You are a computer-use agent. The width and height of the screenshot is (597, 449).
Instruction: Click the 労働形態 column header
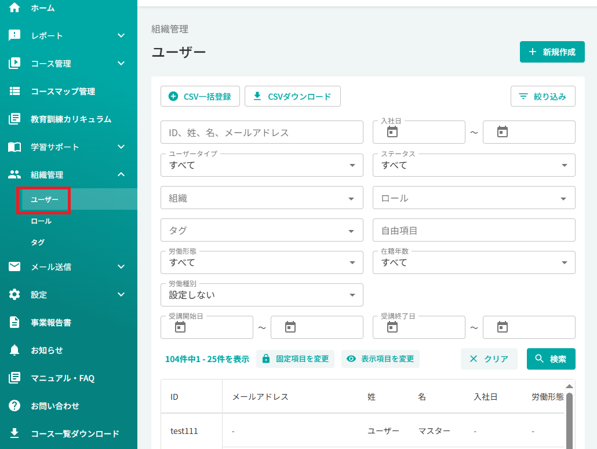[x=547, y=397]
